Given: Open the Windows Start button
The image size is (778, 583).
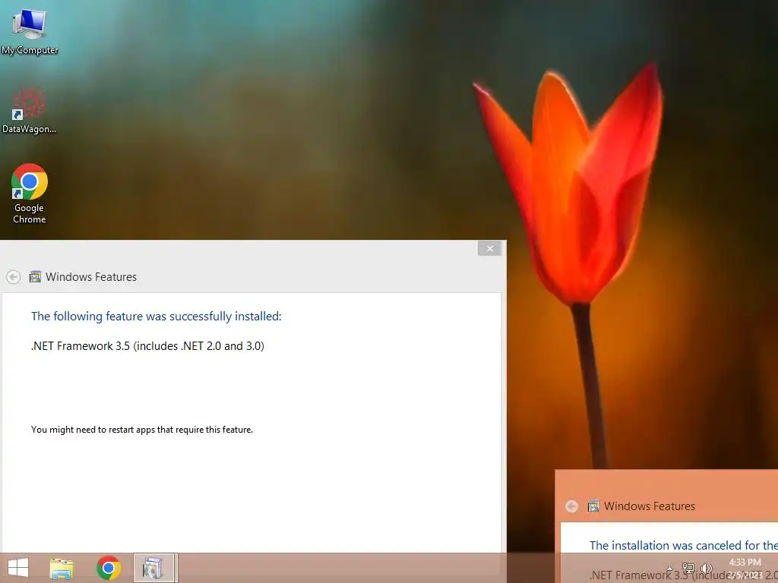Looking at the screenshot, I should [x=18, y=568].
